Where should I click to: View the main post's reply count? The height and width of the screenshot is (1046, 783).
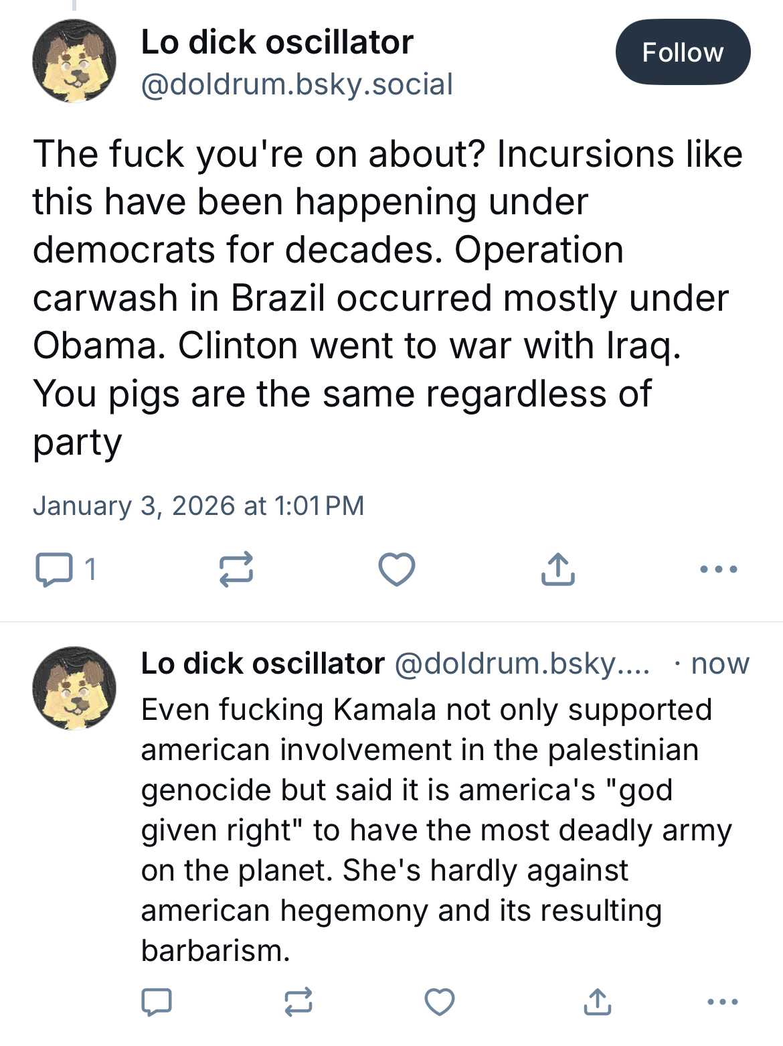90,569
